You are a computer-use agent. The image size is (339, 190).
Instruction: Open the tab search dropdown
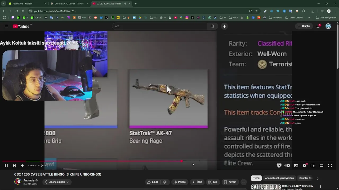tap(3, 4)
